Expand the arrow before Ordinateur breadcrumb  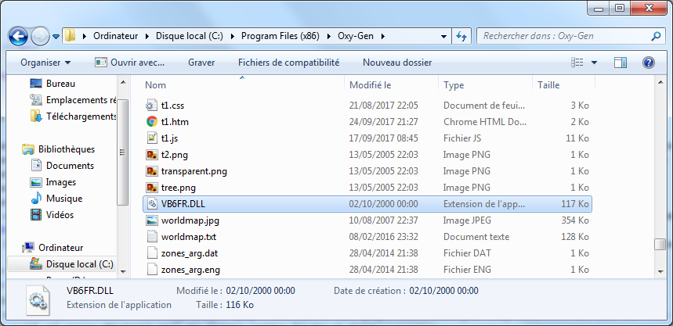pyautogui.click(x=85, y=37)
